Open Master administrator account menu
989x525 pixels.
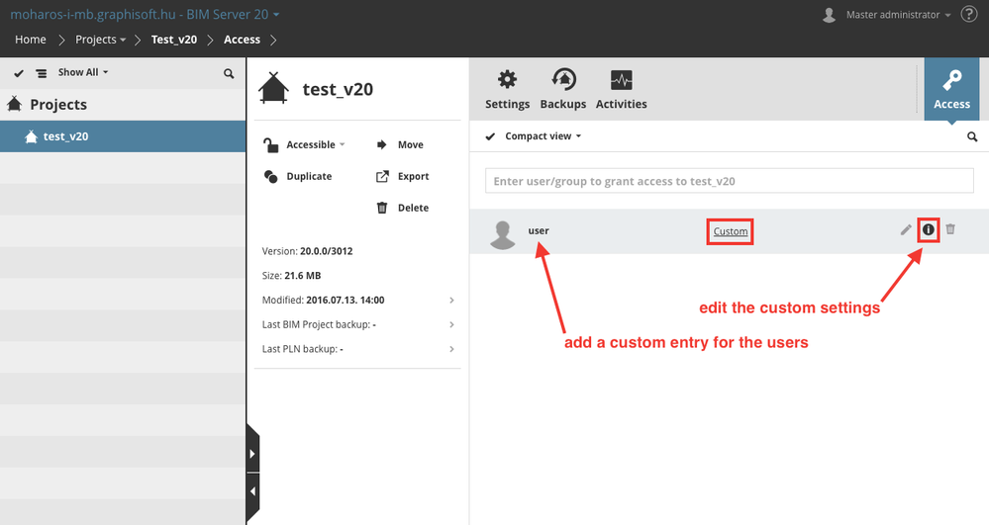click(x=898, y=15)
